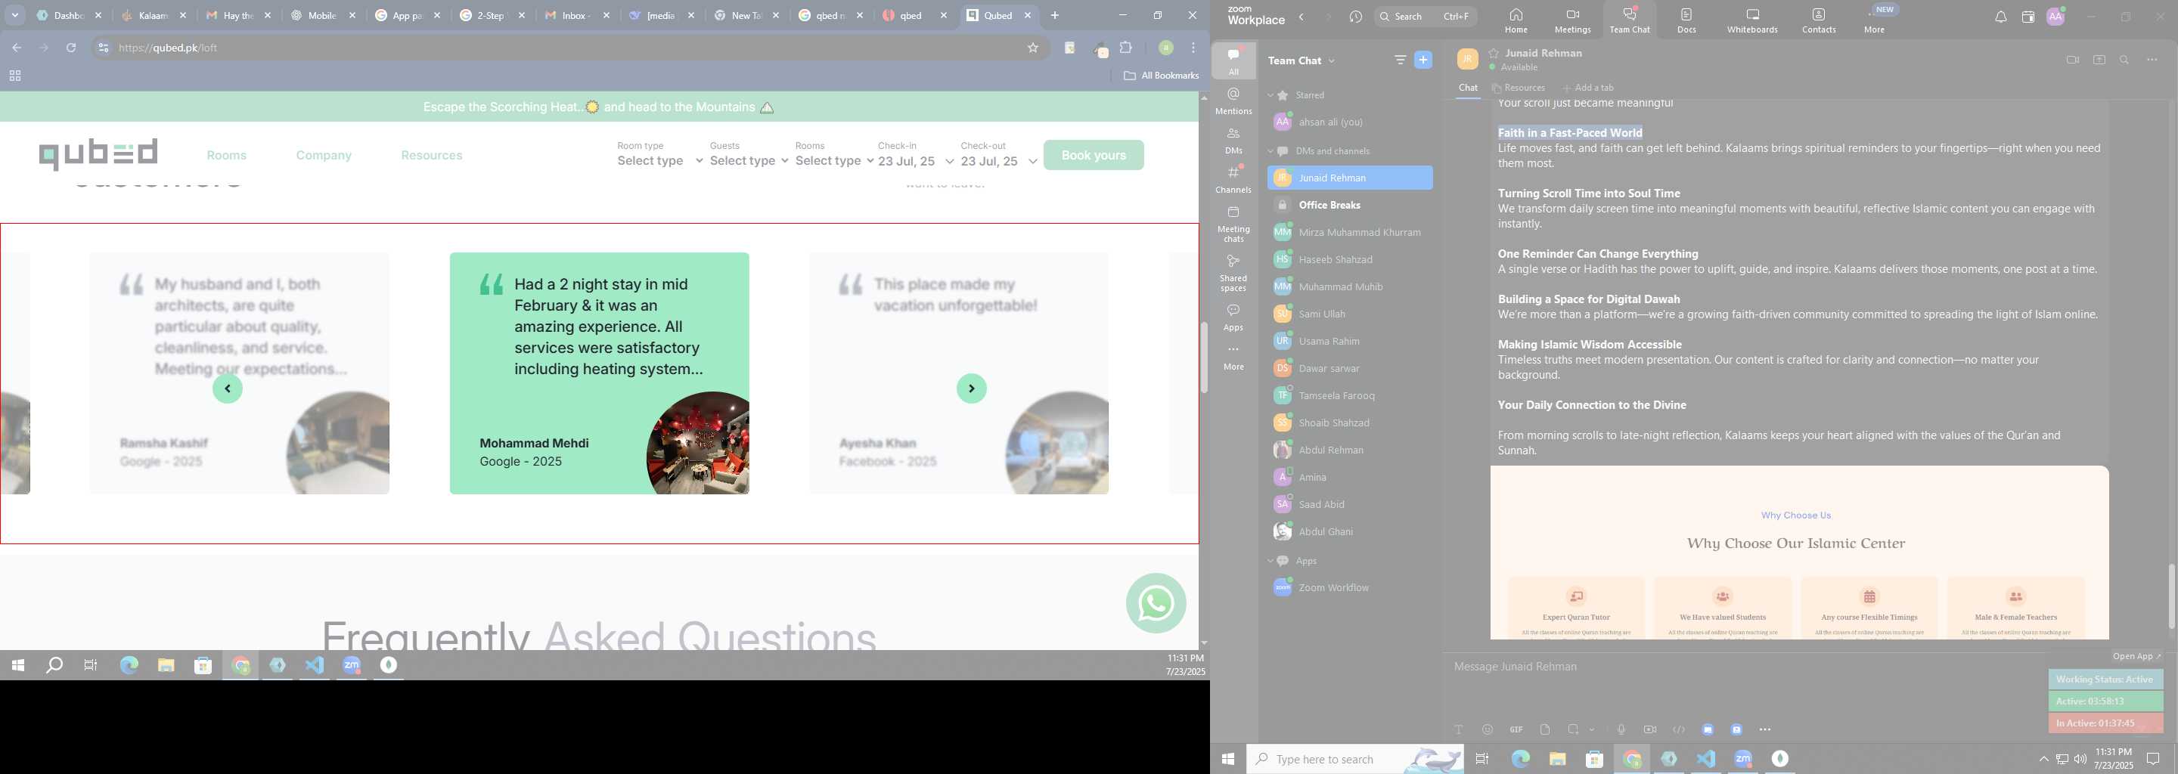
Task: Open screenshot options dropdown arrow in composer
Action: [x=1591, y=729]
